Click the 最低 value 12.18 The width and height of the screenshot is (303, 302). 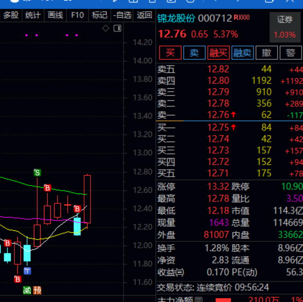click(218, 211)
